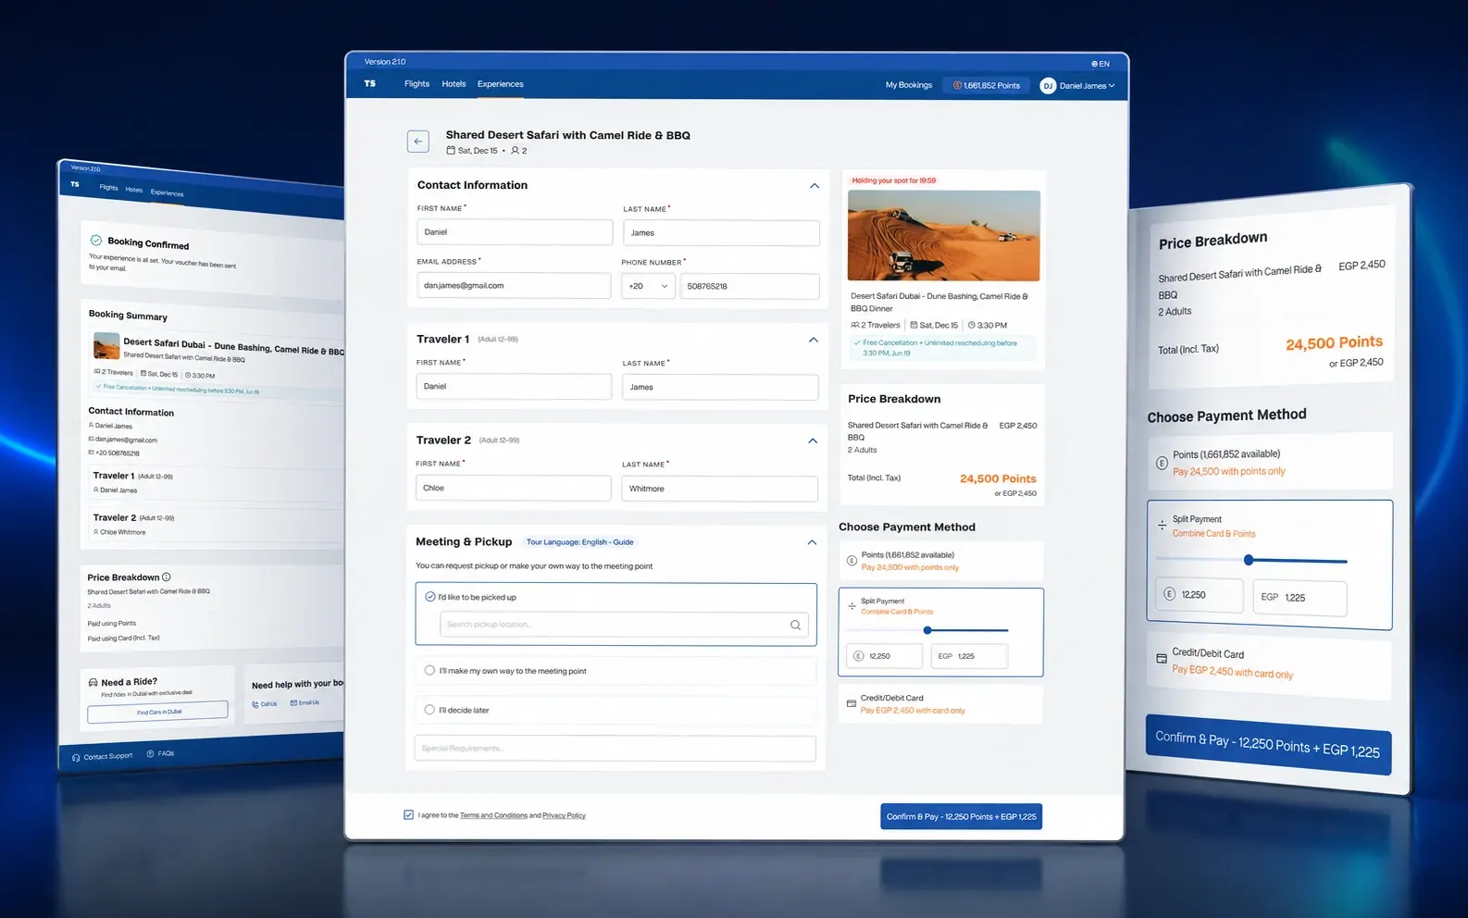1468x918 pixels.
Task: Open the Experiences tab in left window
Action: [x=167, y=192]
